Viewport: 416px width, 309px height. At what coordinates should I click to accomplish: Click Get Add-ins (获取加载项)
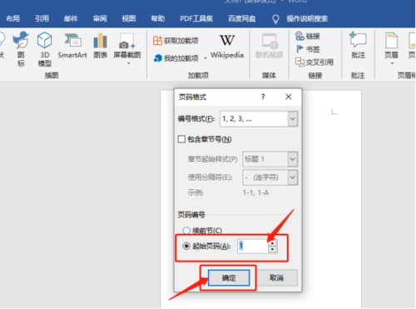176,41
